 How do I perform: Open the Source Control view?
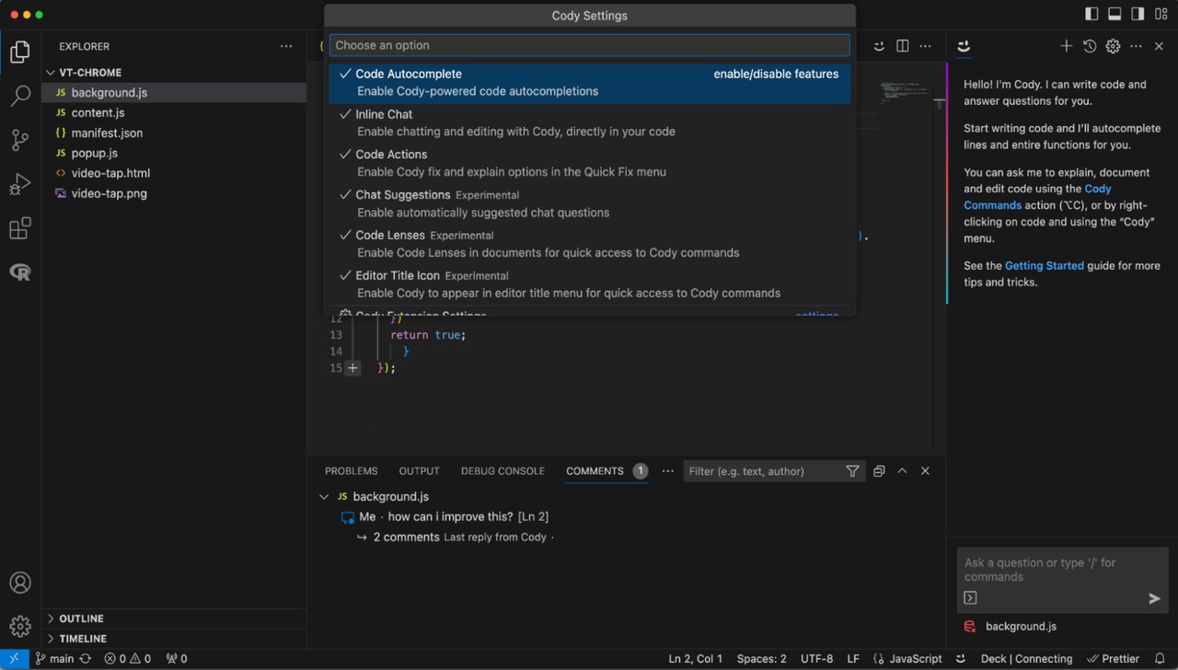point(20,140)
